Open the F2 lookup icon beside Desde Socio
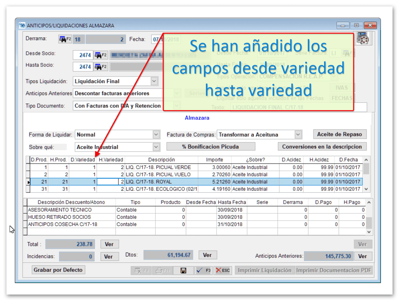Viewport: 399px width, 301px height. pyautogui.click(x=101, y=55)
